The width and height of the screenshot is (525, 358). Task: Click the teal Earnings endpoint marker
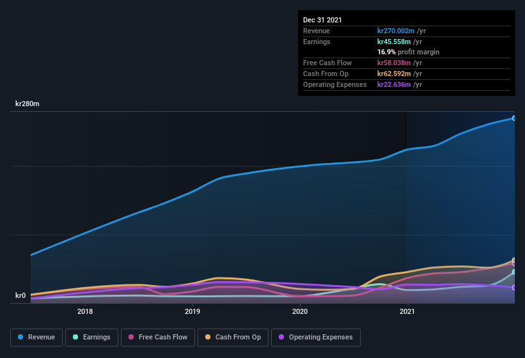point(514,272)
